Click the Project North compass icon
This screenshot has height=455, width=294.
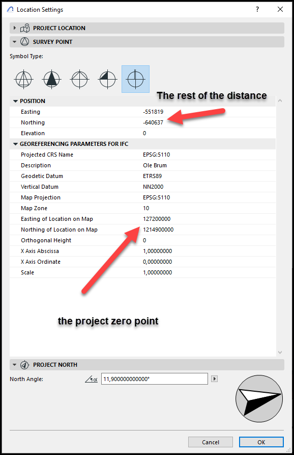point(24,365)
